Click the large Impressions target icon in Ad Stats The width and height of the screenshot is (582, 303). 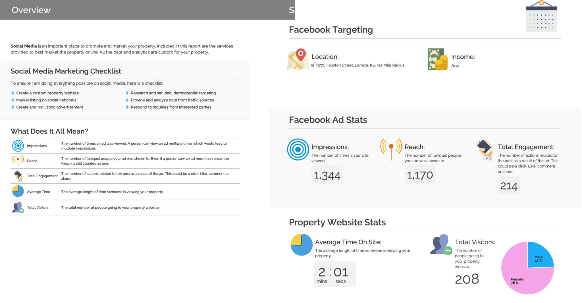(298, 150)
